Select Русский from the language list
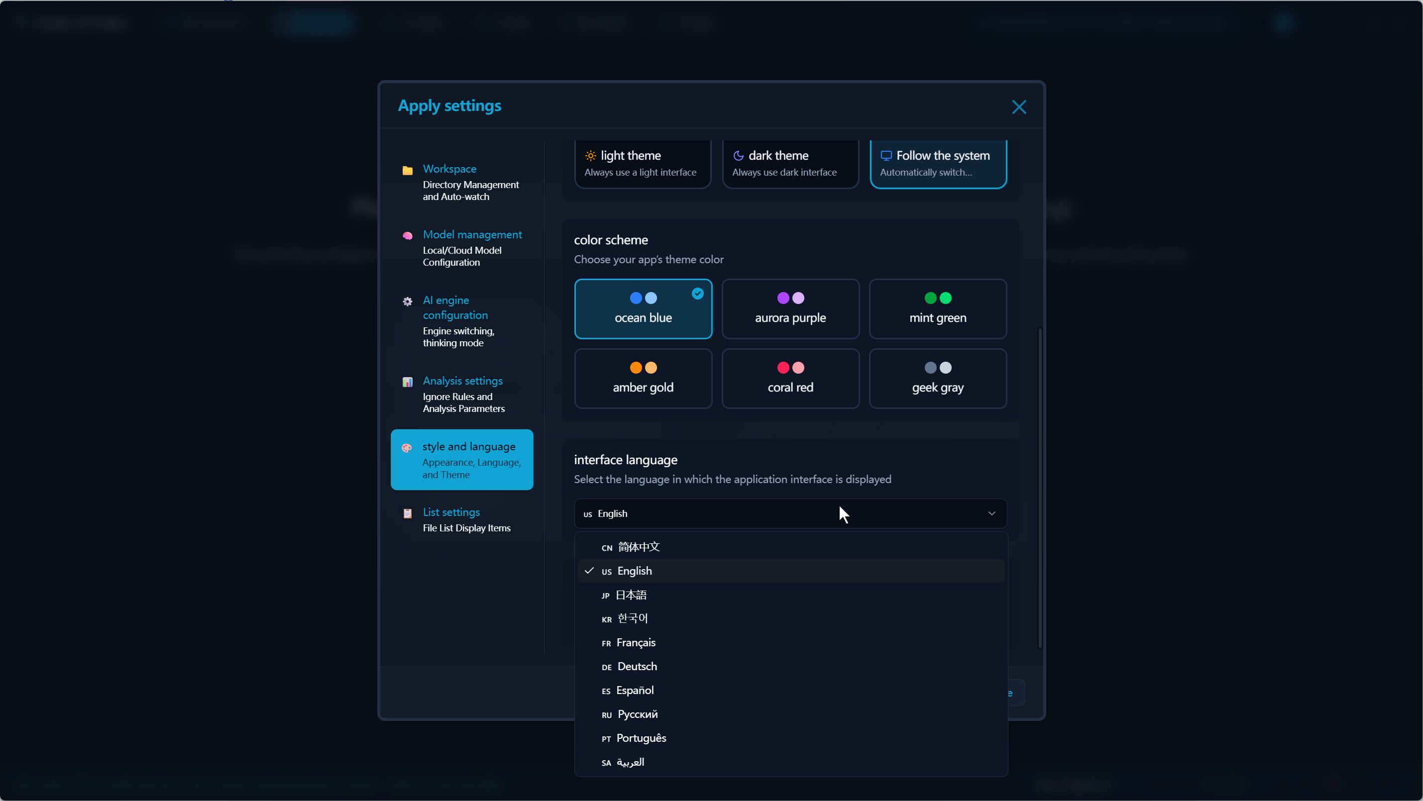Image resolution: width=1423 pixels, height=801 pixels. pos(790,714)
